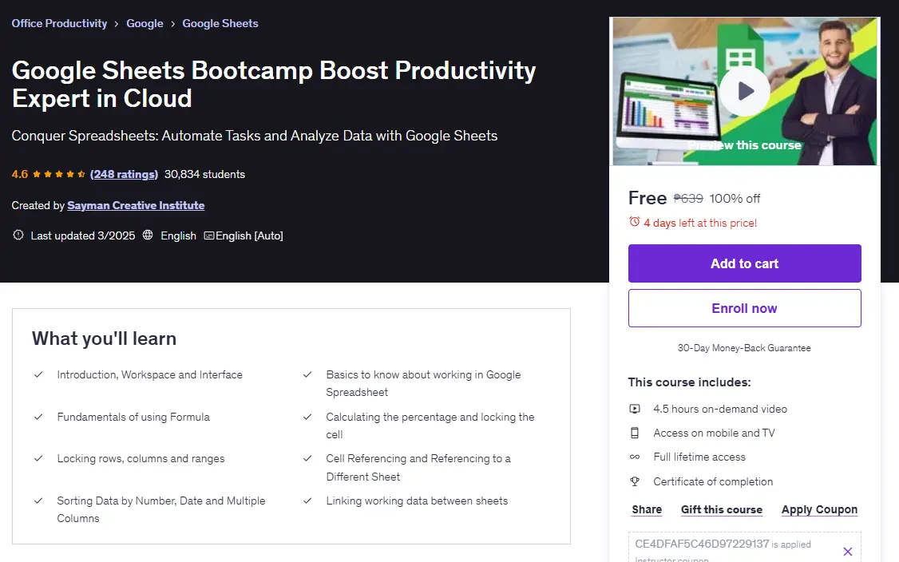Click 'Access on mobile and TV' text
The image size is (899, 562).
click(x=714, y=433)
